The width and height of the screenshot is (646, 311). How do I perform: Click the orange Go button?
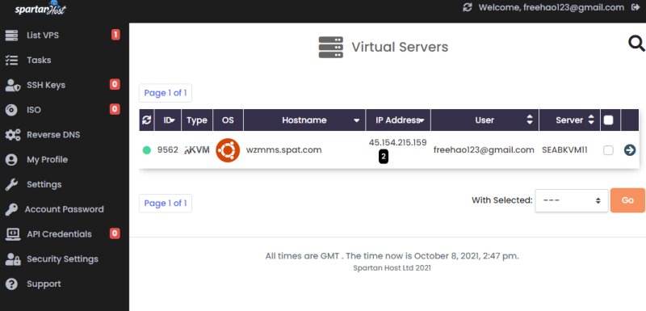pos(627,200)
